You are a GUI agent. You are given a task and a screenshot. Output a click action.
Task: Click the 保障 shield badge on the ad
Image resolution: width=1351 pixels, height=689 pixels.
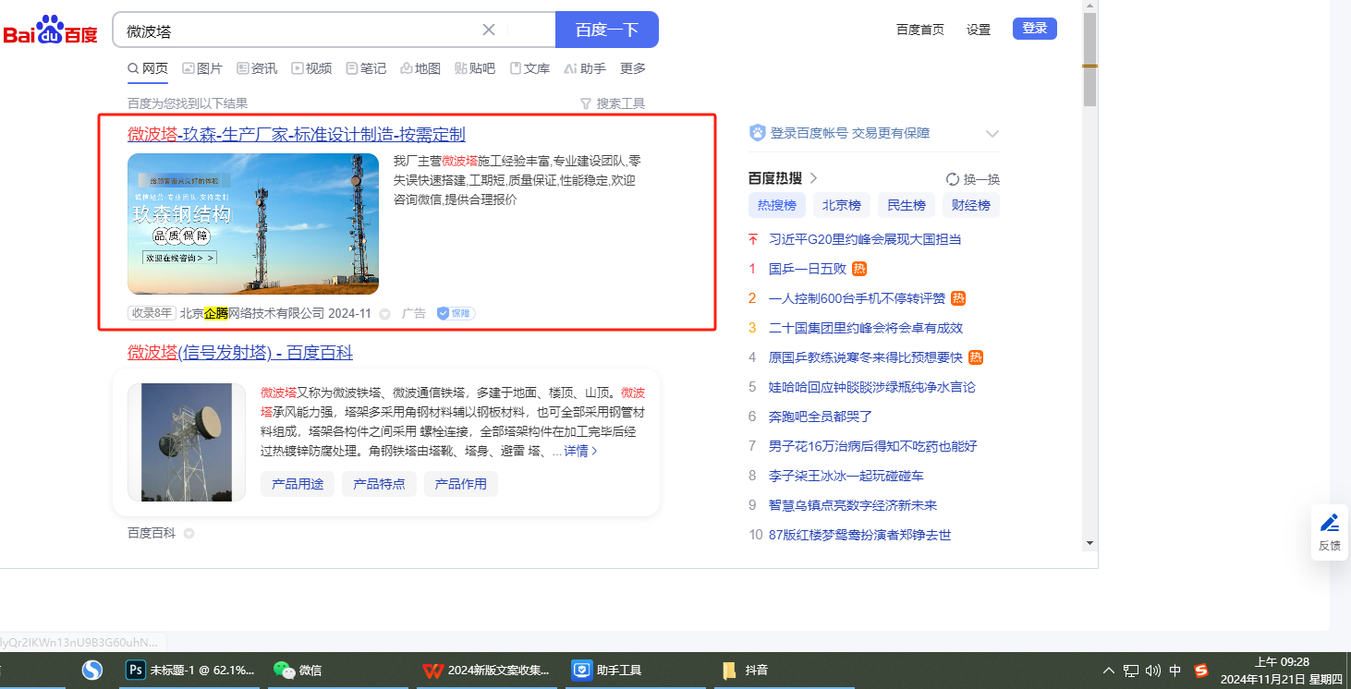456,313
